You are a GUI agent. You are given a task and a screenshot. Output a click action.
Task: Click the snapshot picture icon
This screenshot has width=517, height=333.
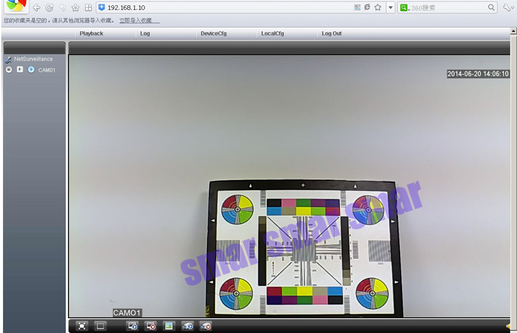point(169,326)
